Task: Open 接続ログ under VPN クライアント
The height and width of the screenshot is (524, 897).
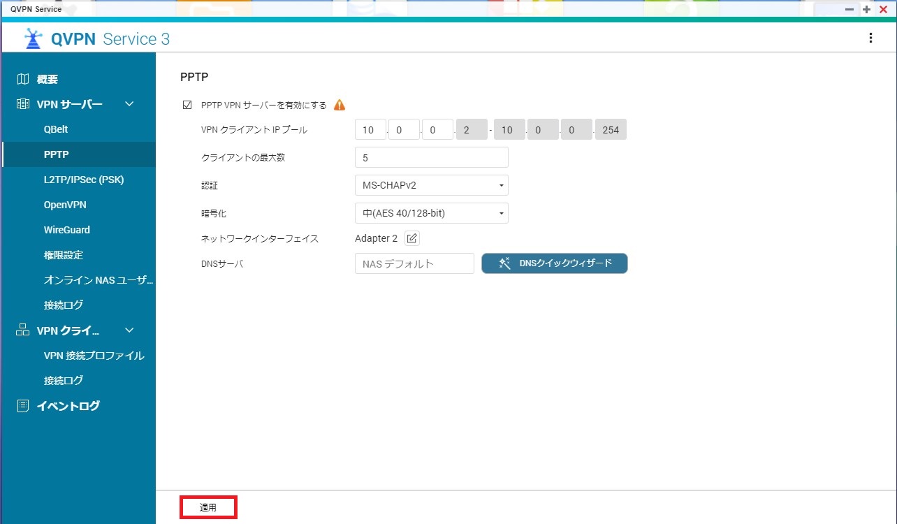Action: [78, 381]
